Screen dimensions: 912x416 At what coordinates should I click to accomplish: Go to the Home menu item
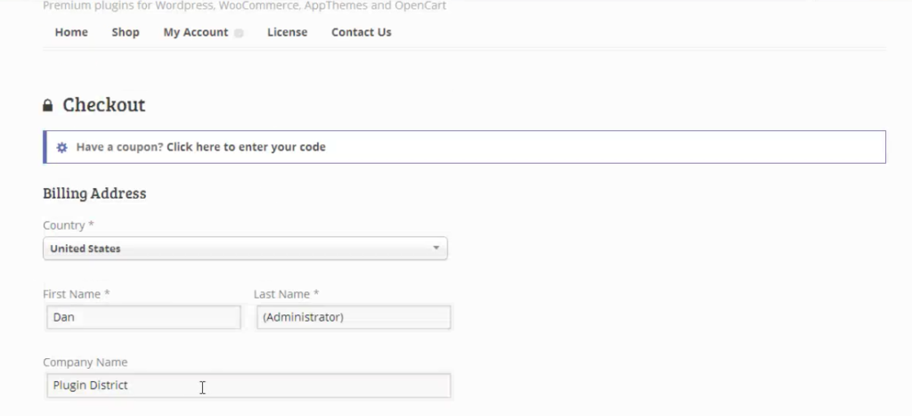[x=71, y=32]
